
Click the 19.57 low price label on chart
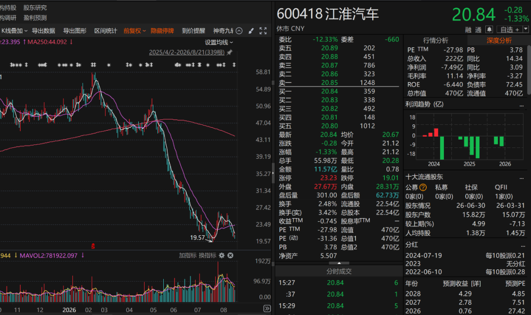coord(198,237)
